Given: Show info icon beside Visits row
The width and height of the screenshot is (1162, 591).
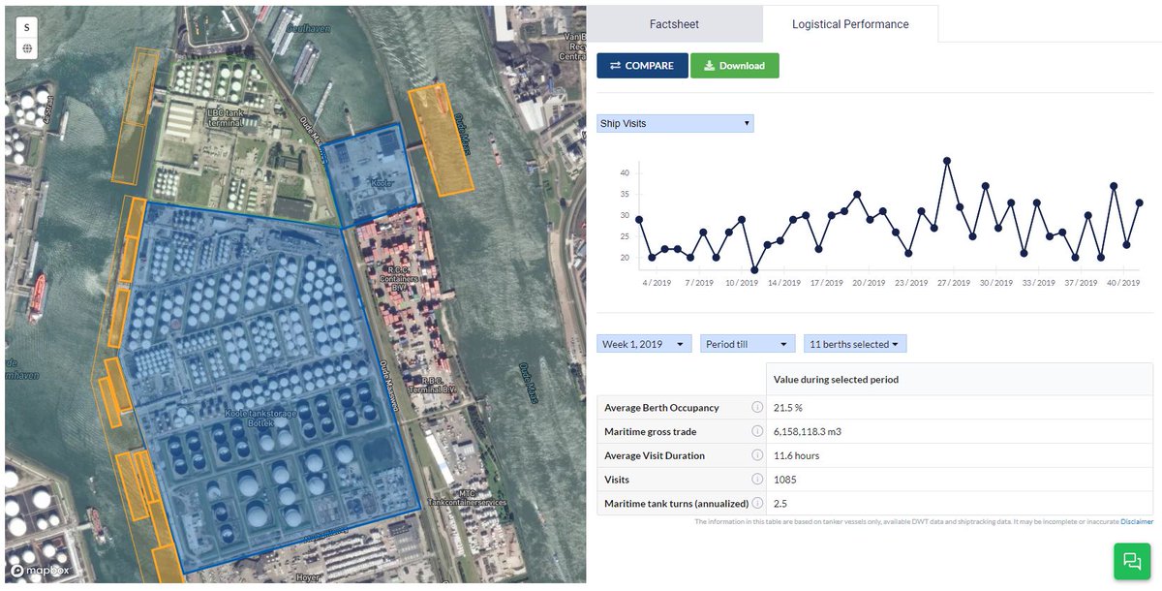Looking at the screenshot, I should (x=757, y=480).
